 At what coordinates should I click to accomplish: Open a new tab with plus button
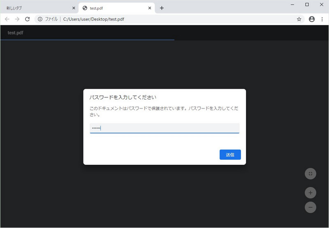coord(162,8)
